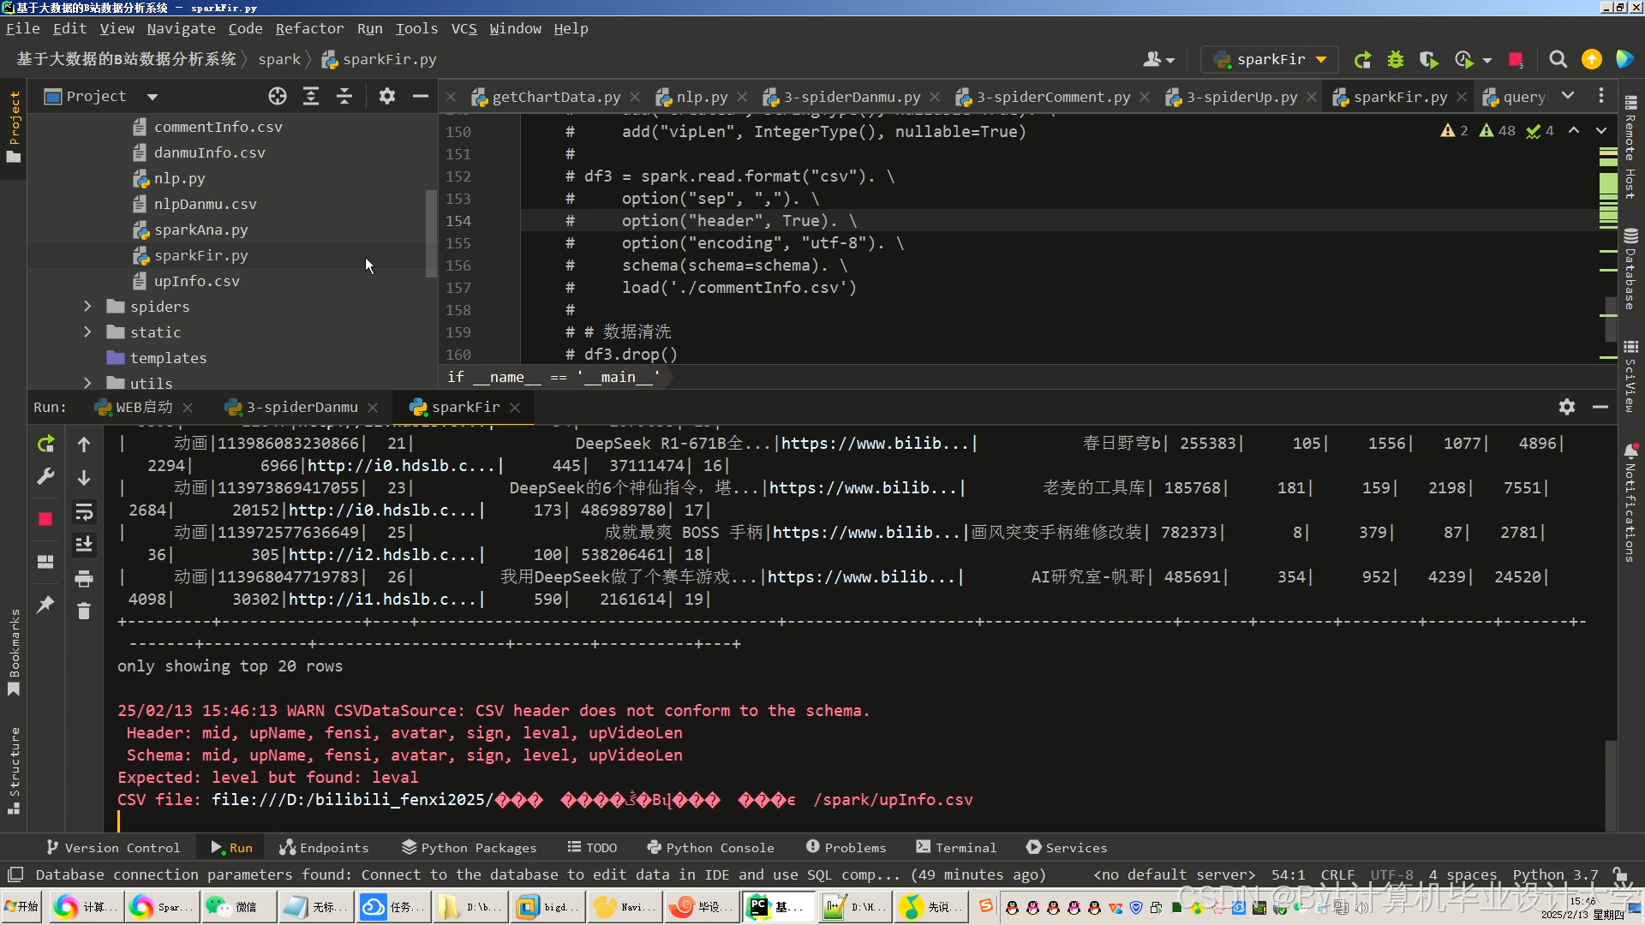Viewport: 1645px width, 925px height.
Task: Open the Refactor menu
Action: (309, 28)
